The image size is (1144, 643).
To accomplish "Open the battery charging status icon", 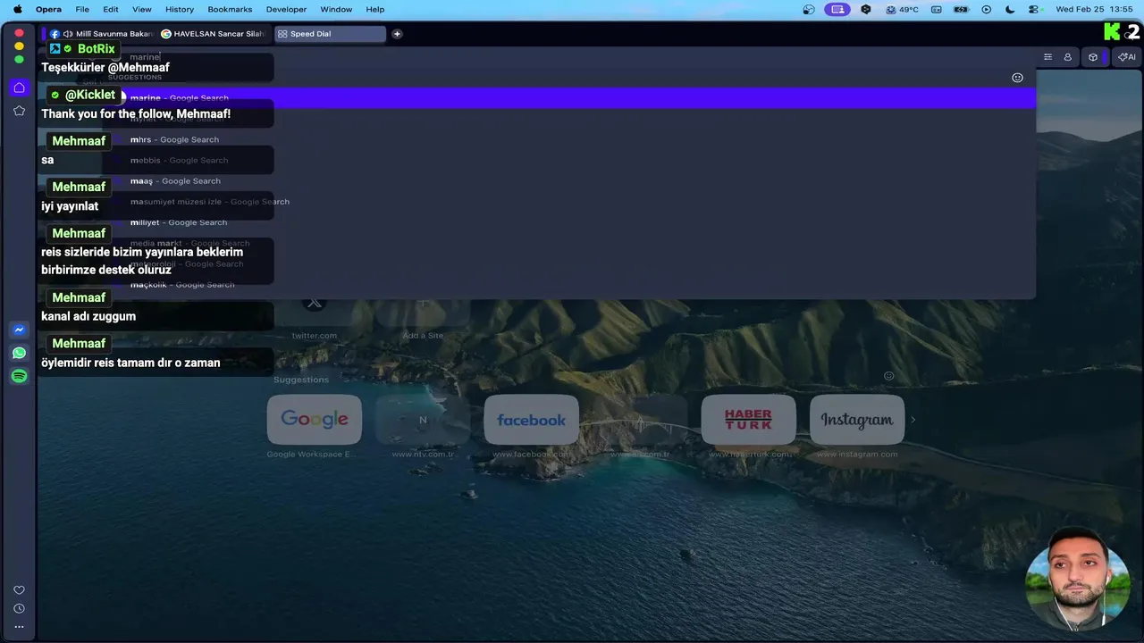I will (962, 9).
